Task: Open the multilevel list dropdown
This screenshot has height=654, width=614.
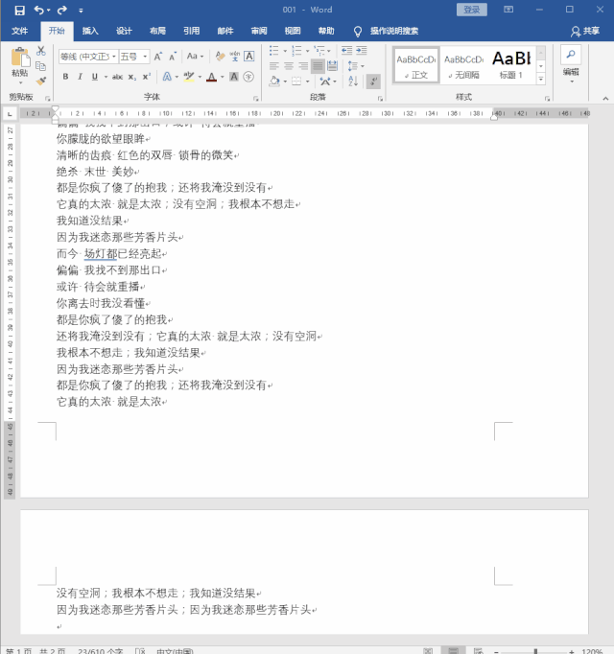Action: coord(329,51)
